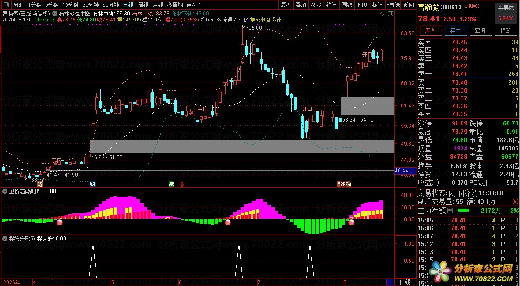Viewport: 520px width, 286px height.
Task: Click the 预警 alert button
Action: coord(506,30)
